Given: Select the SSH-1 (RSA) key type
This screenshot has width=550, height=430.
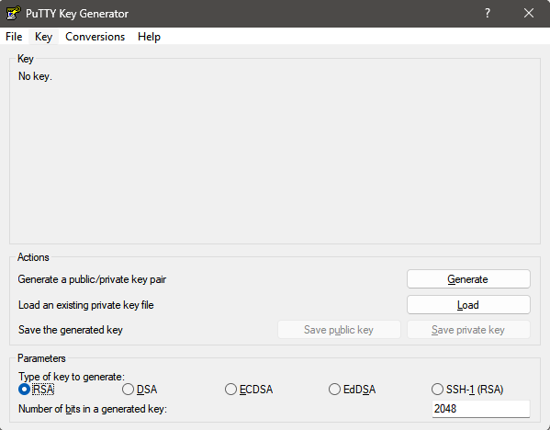Looking at the screenshot, I should pyautogui.click(x=467, y=390).
